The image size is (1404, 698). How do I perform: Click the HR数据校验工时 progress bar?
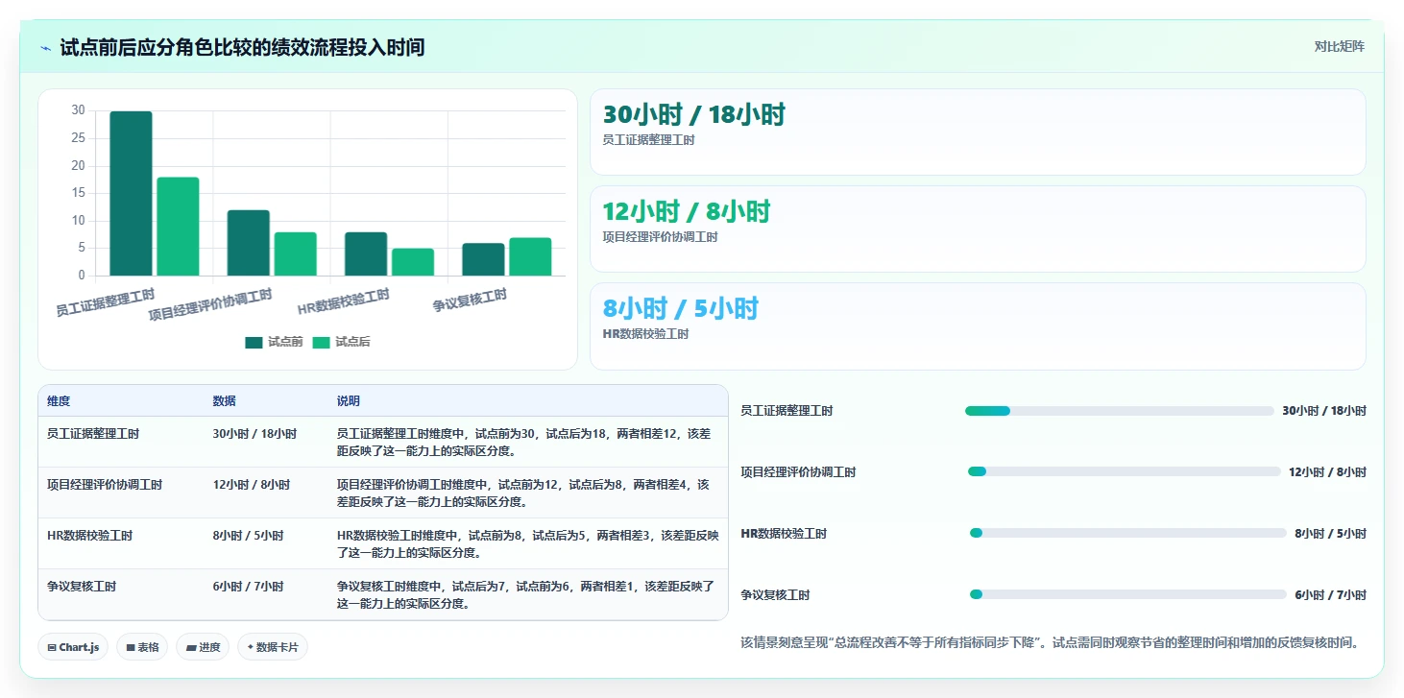[1127, 533]
